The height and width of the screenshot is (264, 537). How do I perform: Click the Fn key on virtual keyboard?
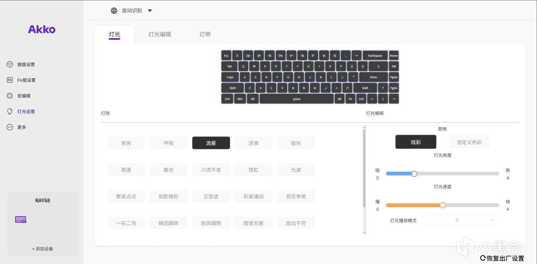pyautogui.click(x=350, y=99)
